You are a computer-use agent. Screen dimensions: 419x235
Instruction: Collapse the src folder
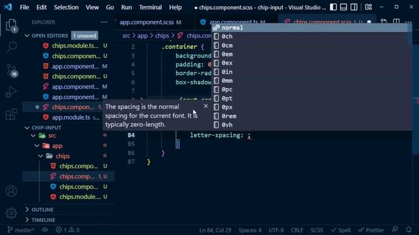pyautogui.click(x=33, y=136)
